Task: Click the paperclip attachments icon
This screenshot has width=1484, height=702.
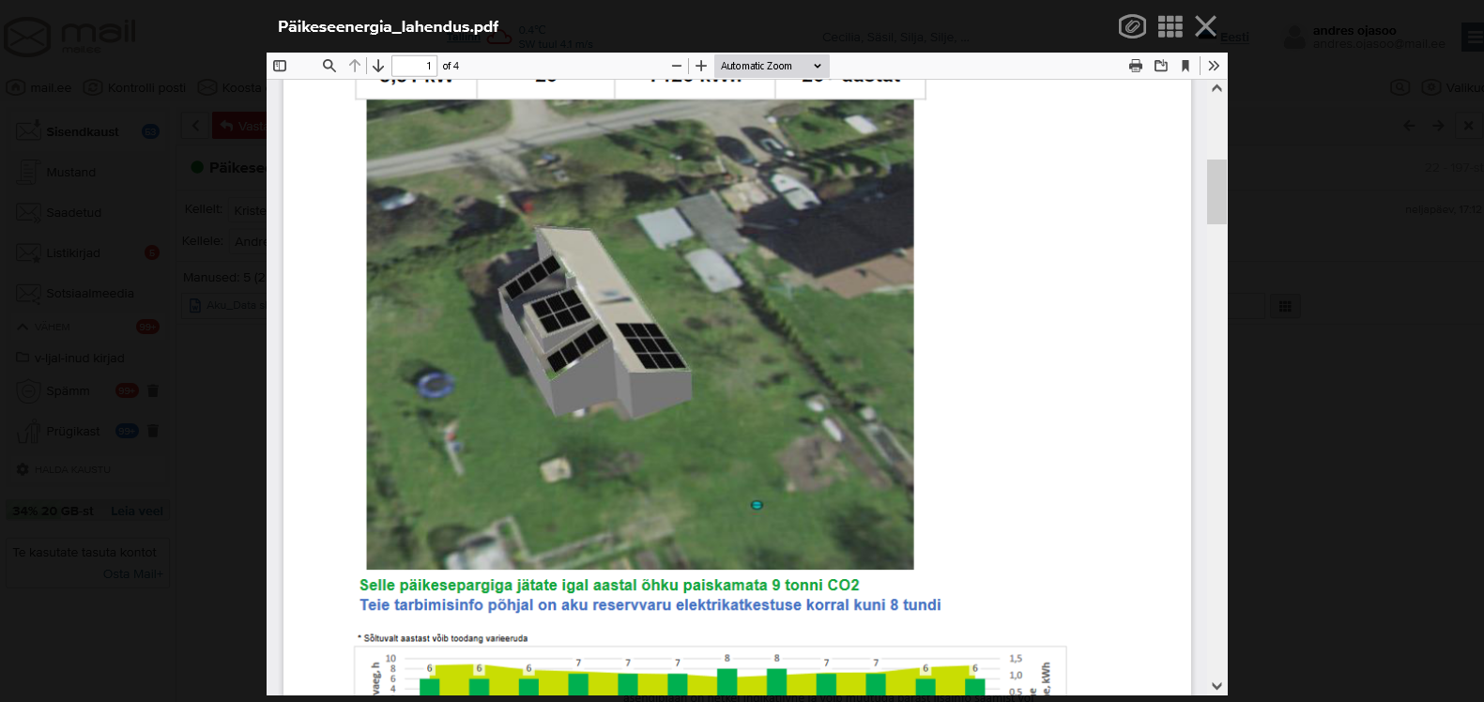Action: click(x=1132, y=26)
